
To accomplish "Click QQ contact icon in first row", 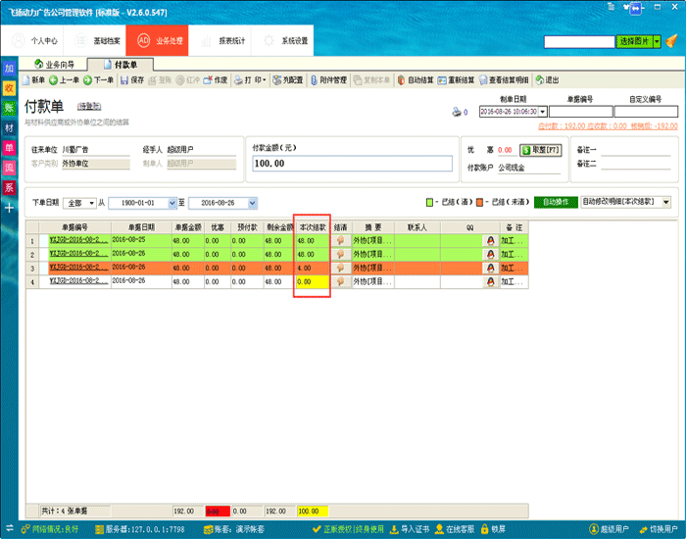I will [x=490, y=240].
